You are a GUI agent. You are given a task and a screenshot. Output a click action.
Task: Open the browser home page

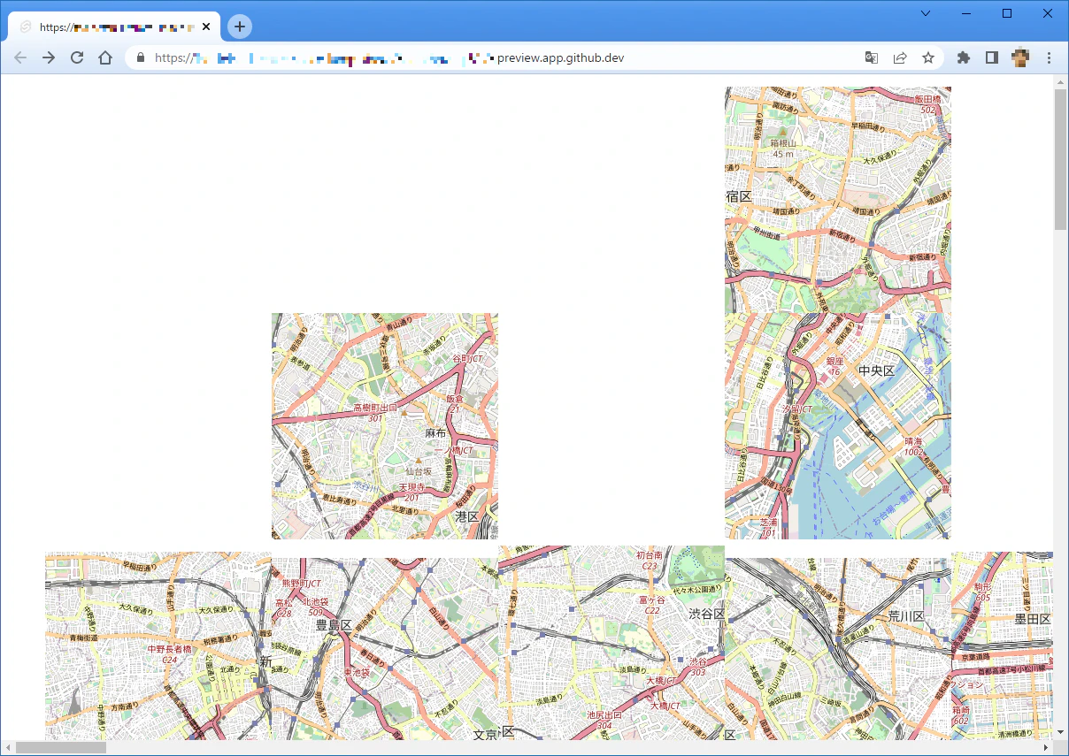[x=105, y=57]
